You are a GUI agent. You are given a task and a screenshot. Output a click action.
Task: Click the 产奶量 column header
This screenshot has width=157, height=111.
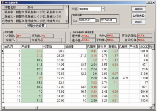pyautogui.click(x=32, y=47)
